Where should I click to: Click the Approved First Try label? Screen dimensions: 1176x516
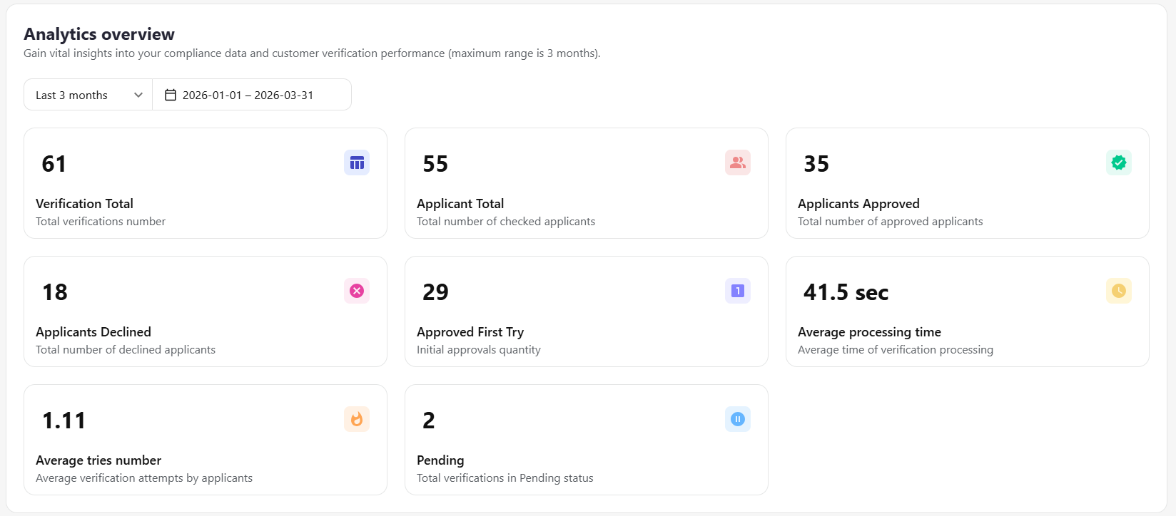(470, 332)
